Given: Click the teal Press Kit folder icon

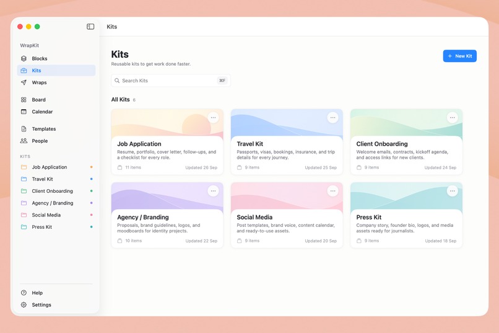Looking at the screenshot, I should coord(24,227).
